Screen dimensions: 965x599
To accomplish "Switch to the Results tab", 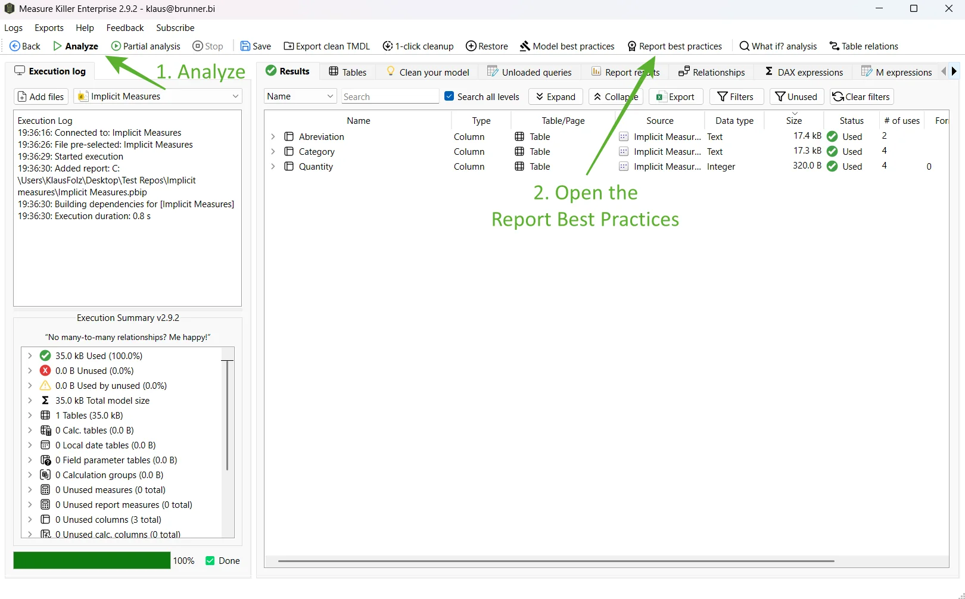I will pyautogui.click(x=288, y=71).
